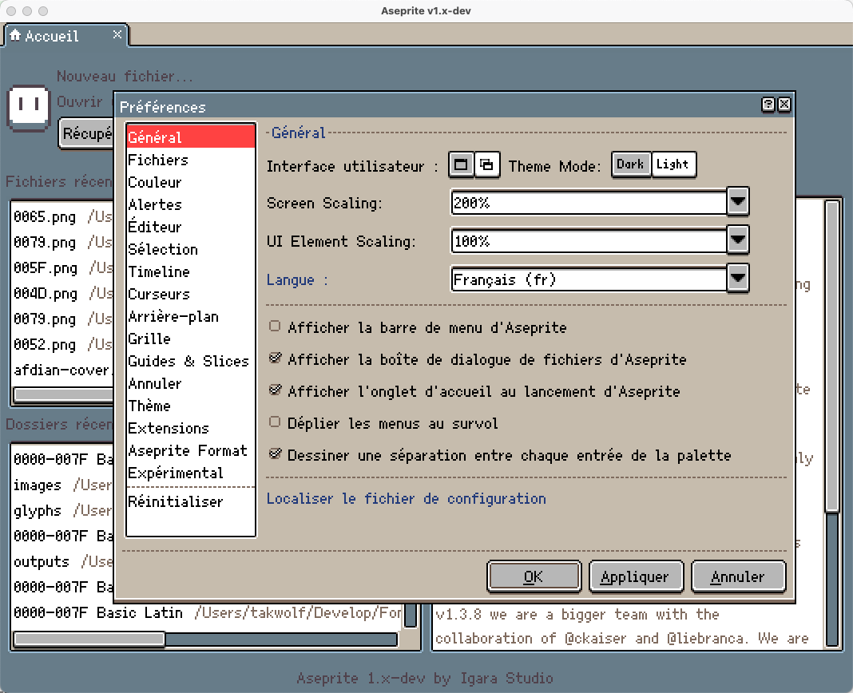Viewport: 853px width, 693px height.
Task: Open the Extensions preferences section
Action: (x=190, y=428)
